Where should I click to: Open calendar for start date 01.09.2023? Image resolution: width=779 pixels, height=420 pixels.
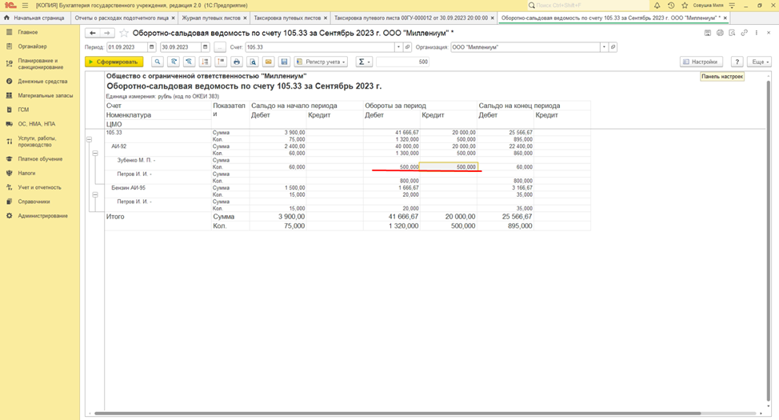pos(151,47)
